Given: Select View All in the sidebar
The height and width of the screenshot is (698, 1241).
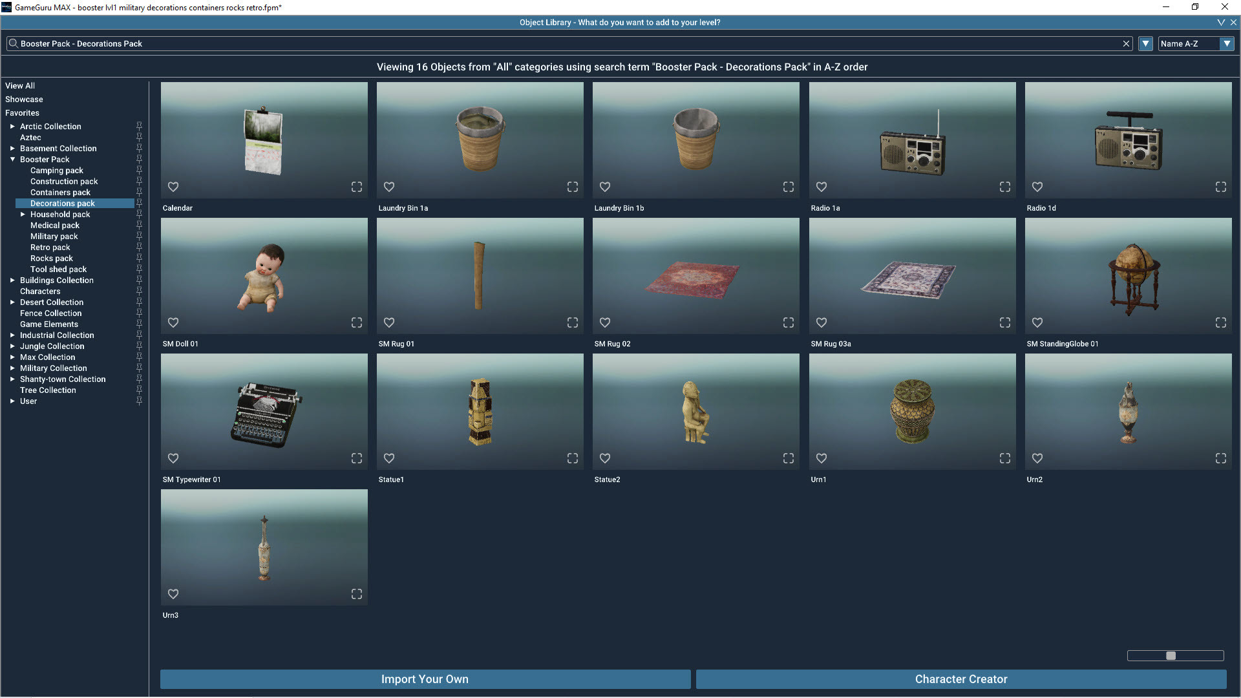Looking at the screenshot, I should [x=20, y=85].
